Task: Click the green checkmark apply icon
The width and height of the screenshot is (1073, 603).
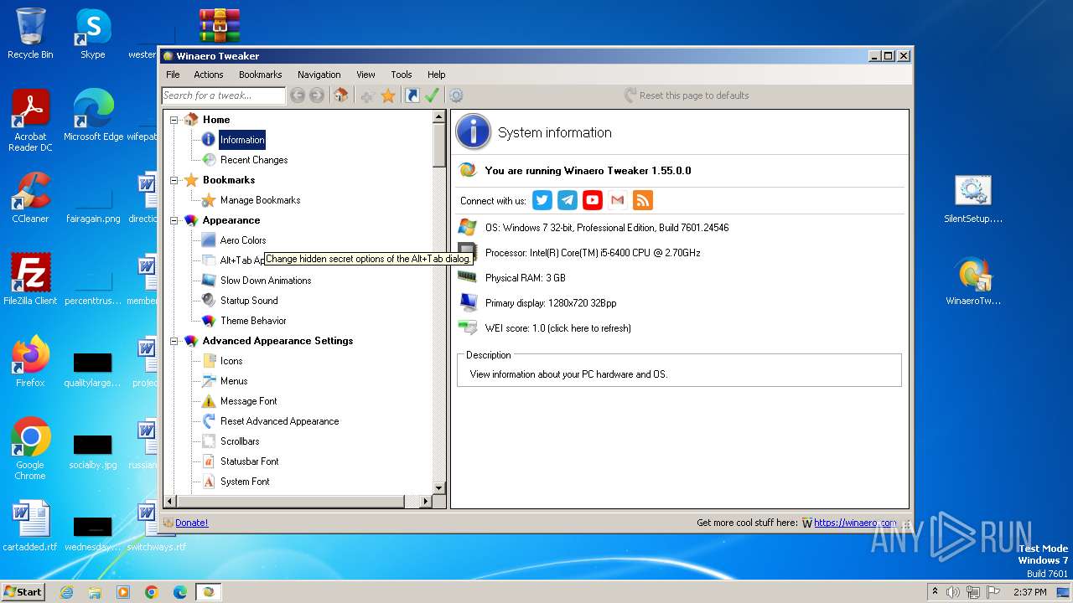Action: pos(432,95)
